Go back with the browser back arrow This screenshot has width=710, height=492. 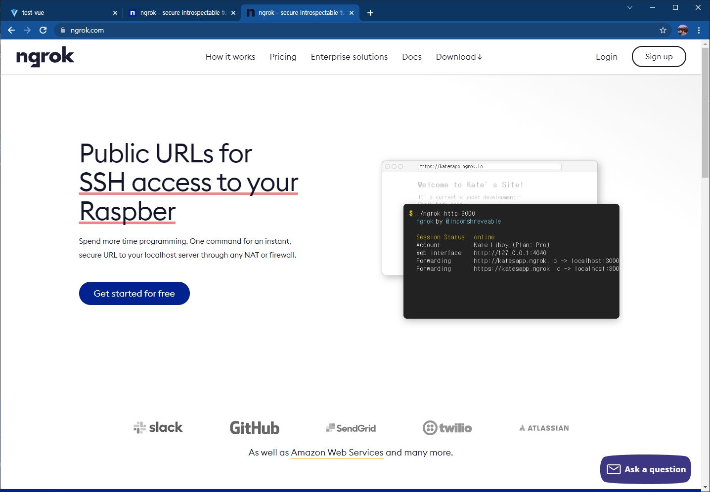point(11,30)
